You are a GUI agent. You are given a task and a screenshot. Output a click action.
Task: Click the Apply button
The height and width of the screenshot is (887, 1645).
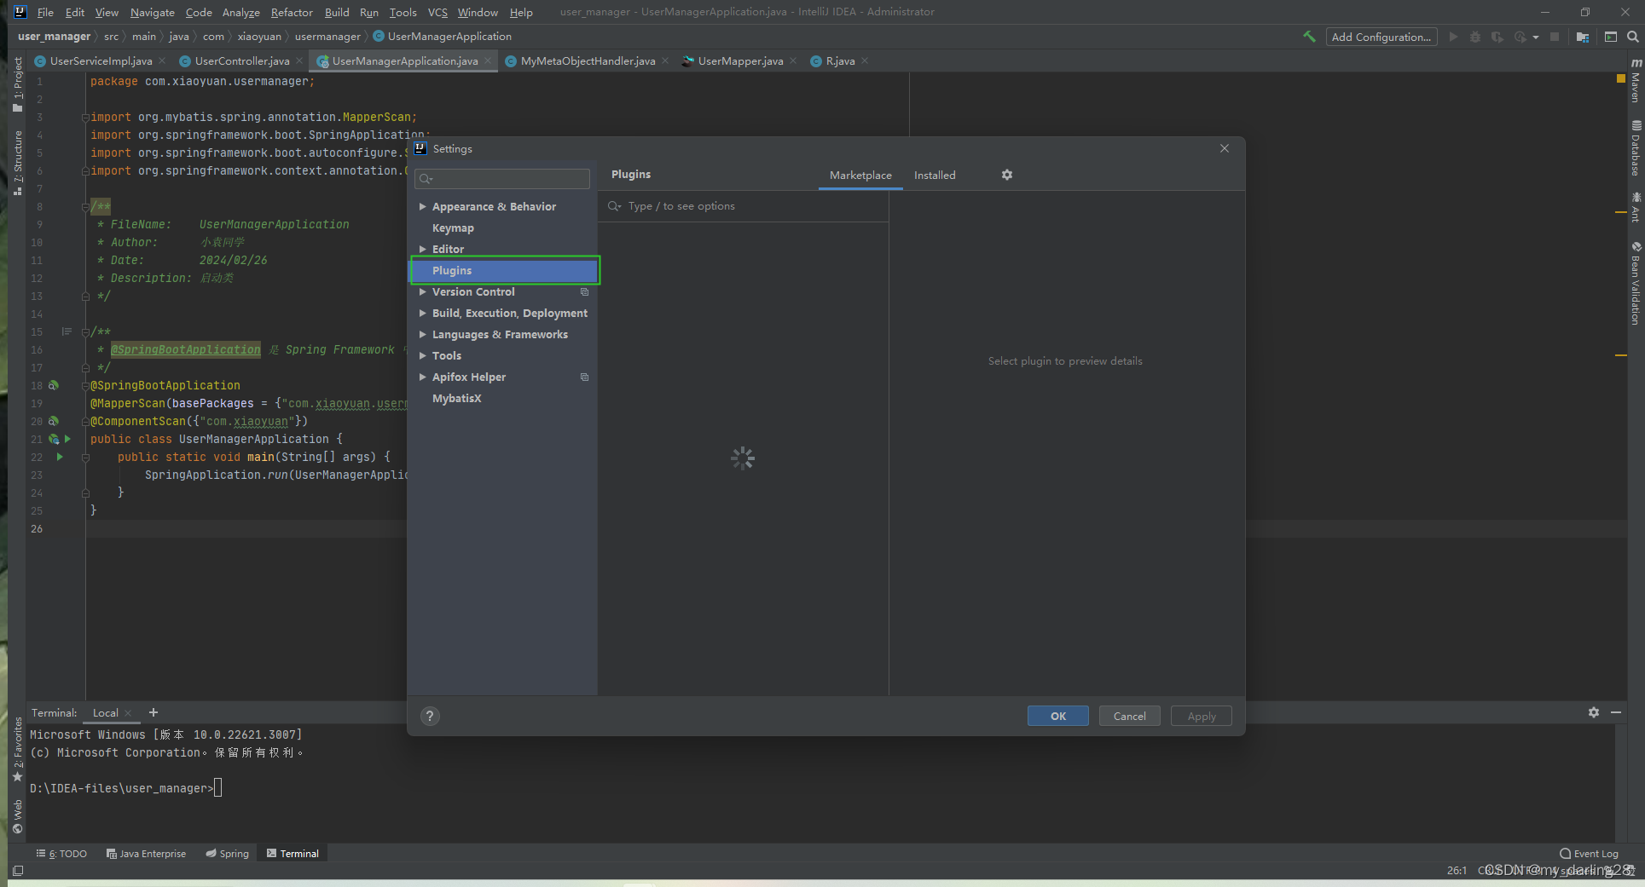(1201, 716)
